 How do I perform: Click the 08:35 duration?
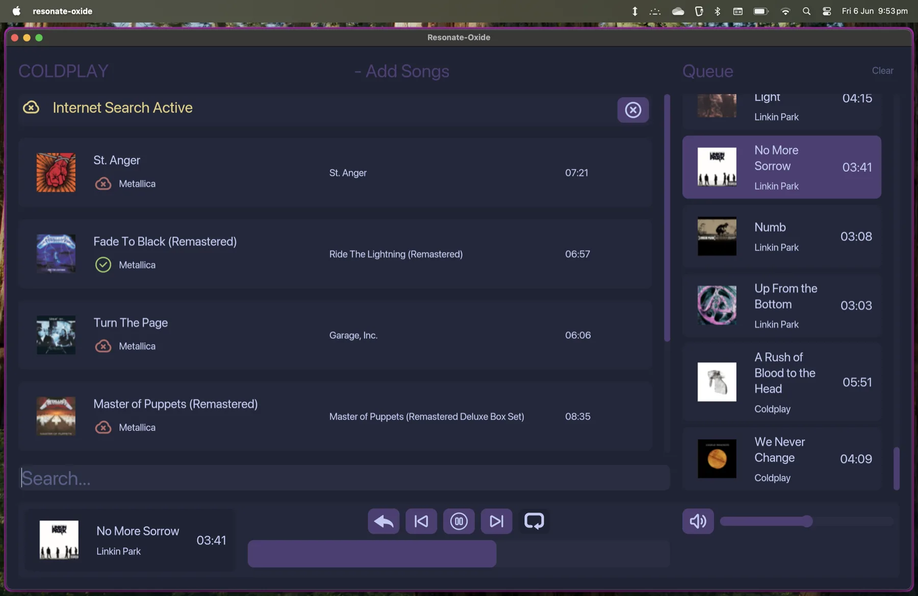(578, 417)
